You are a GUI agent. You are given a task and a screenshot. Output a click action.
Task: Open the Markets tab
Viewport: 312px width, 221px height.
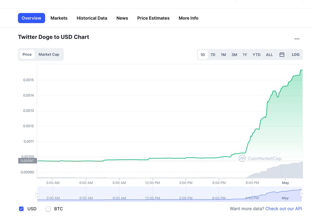coord(59,18)
